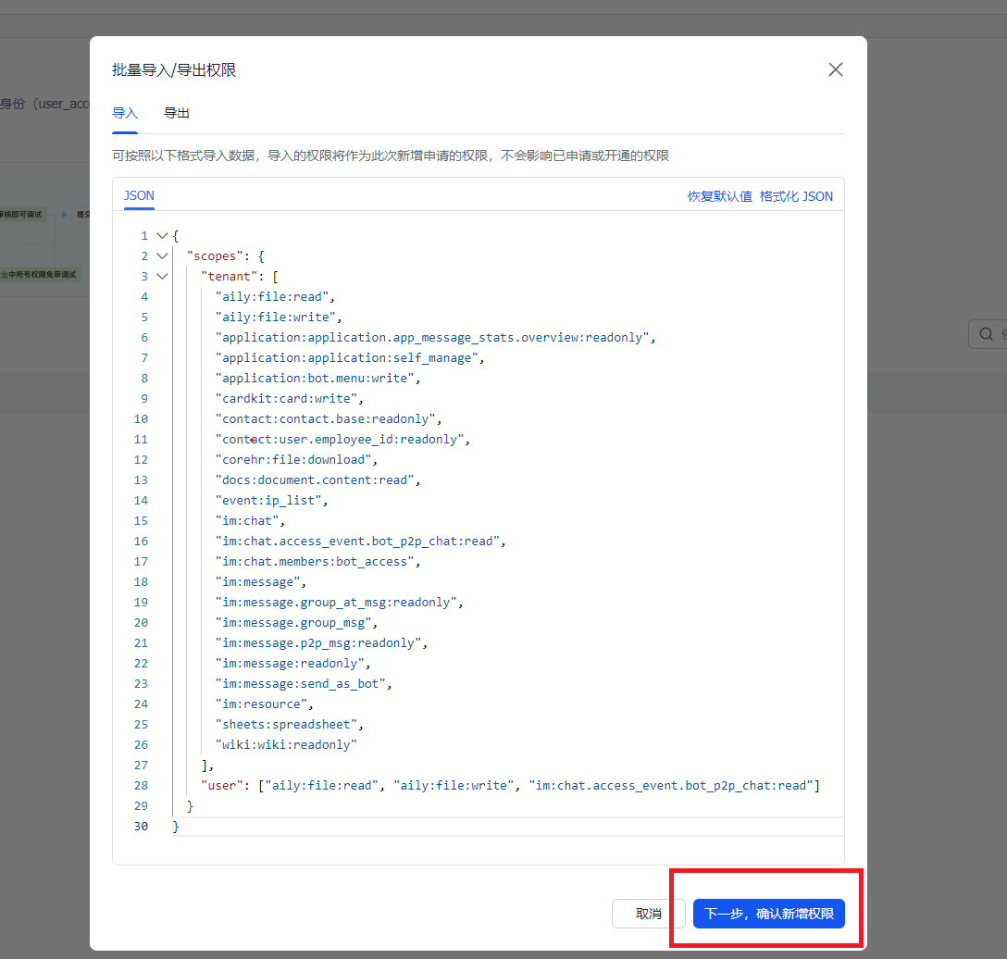This screenshot has height=959, width=1007.
Task: Click "im:message:readonly" line 22
Action: (292, 664)
